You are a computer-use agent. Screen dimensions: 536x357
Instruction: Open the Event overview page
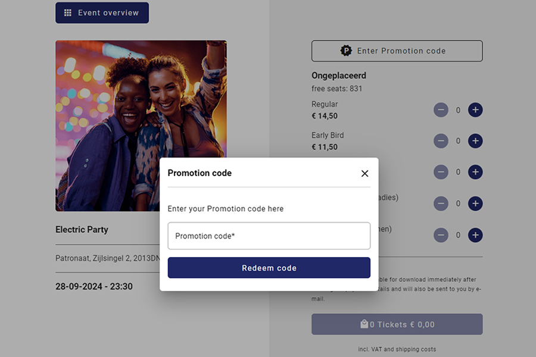102,12
